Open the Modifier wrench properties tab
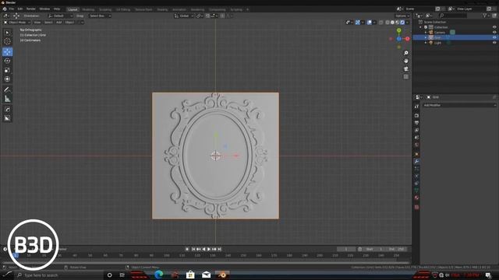The height and width of the screenshot is (280, 499). 416,162
